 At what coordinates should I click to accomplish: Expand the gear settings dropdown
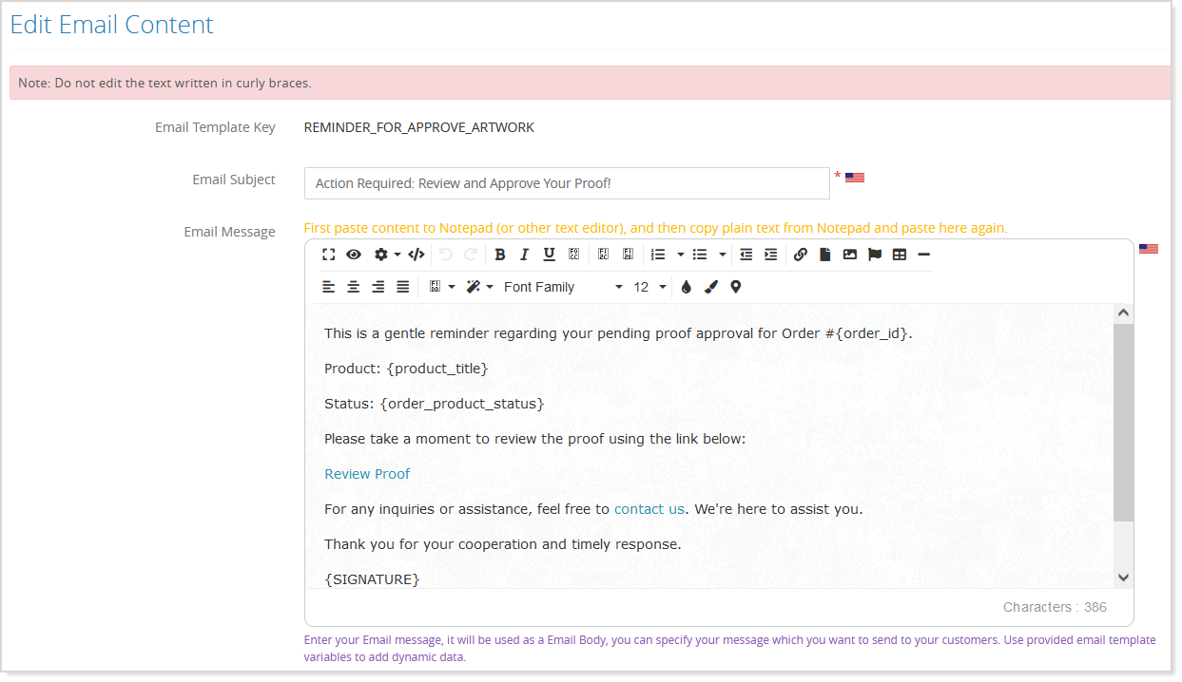point(386,255)
